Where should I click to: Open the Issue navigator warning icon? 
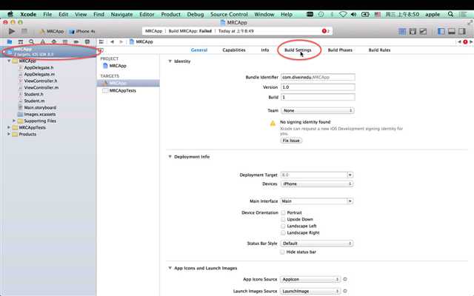click(43, 41)
